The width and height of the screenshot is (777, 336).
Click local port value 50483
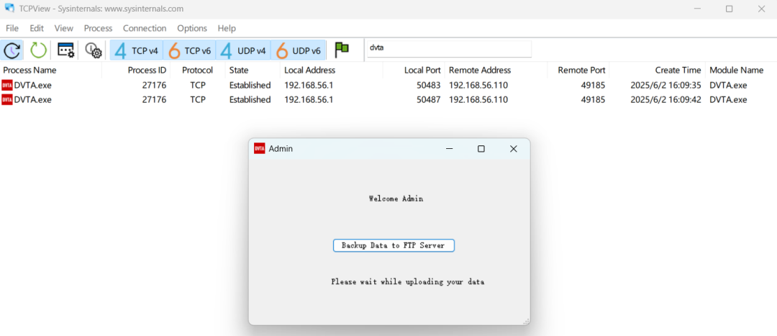[428, 85]
